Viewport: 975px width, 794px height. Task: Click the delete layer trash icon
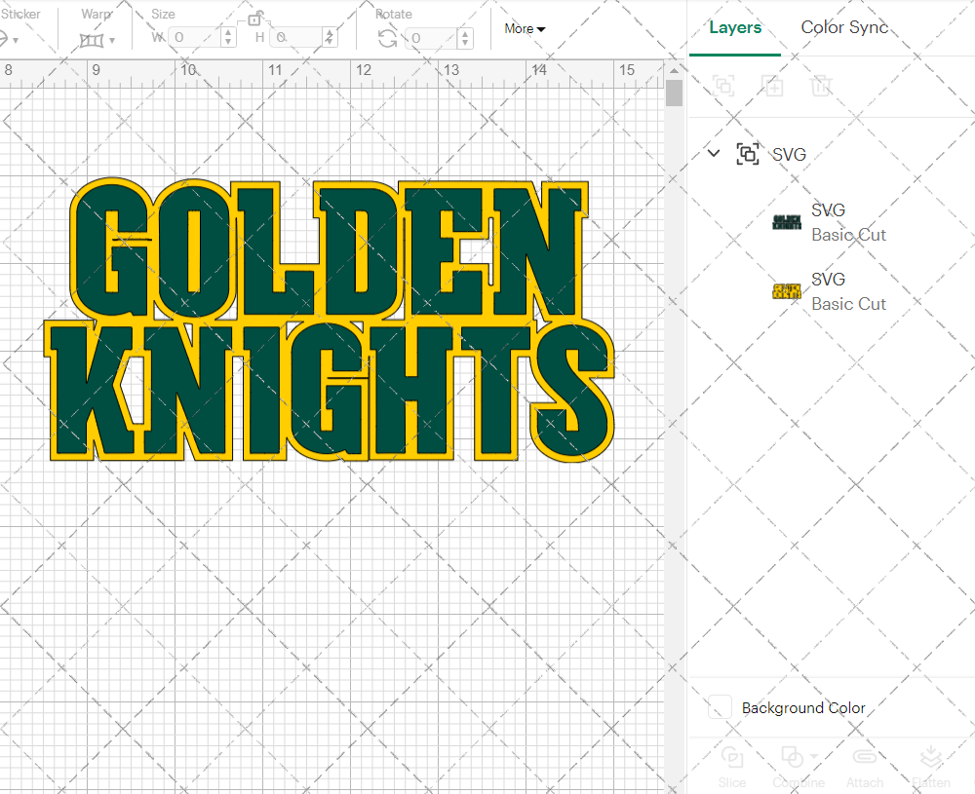(822, 86)
